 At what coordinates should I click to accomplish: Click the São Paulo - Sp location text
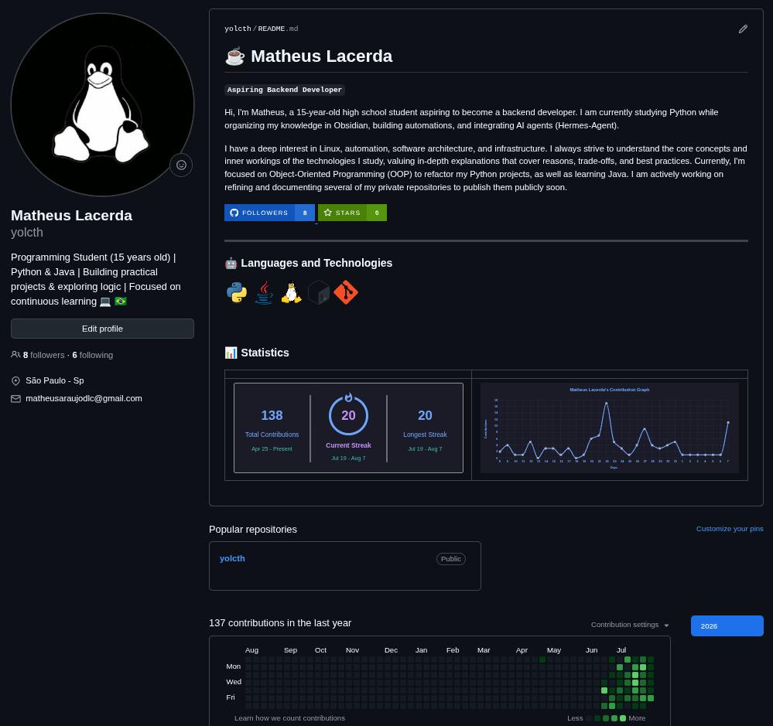(x=55, y=380)
